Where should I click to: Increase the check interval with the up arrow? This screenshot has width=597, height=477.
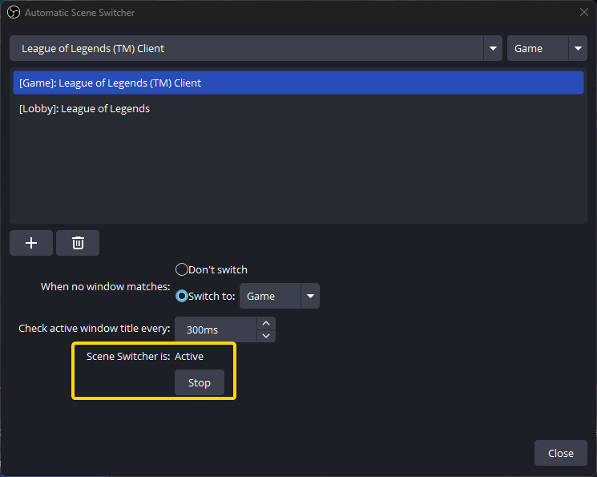(x=266, y=323)
